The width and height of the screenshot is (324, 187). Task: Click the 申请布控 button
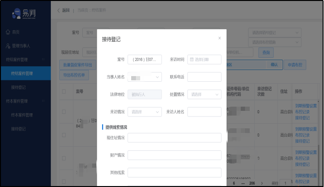point(295,65)
